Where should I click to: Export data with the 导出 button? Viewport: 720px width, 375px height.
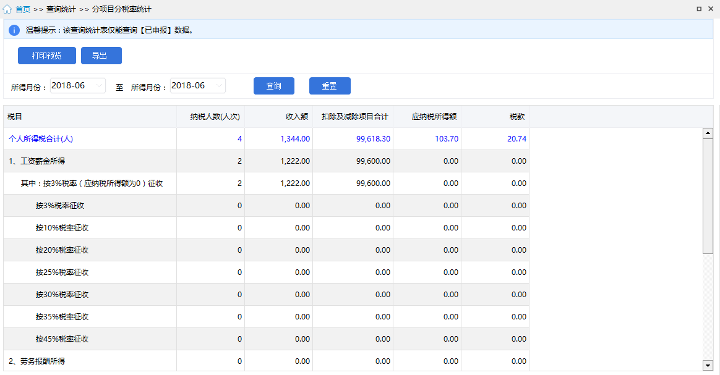(101, 56)
